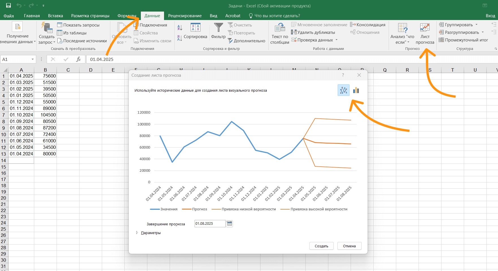Select column chart type in forecast dialog
This screenshot has width=498, height=271.
[x=356, y=90]
